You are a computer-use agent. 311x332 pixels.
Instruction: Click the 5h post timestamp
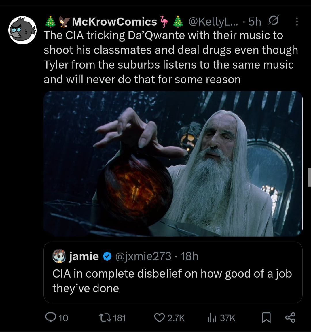(x=255, y=22)
